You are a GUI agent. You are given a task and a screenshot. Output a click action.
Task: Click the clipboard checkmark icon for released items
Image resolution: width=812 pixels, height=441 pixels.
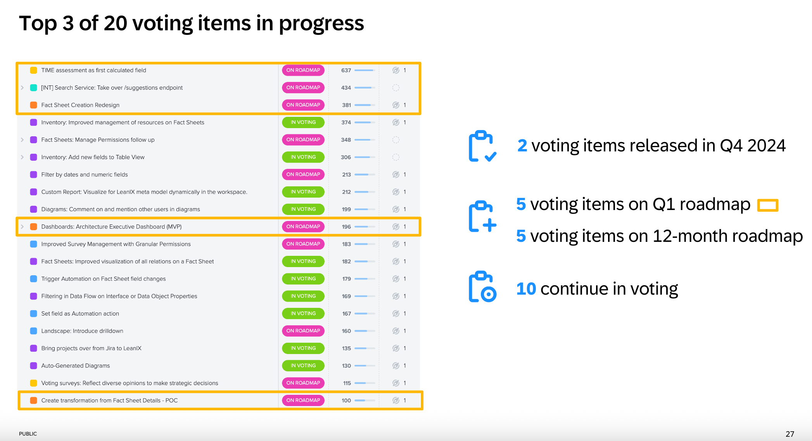coord(482,146)
